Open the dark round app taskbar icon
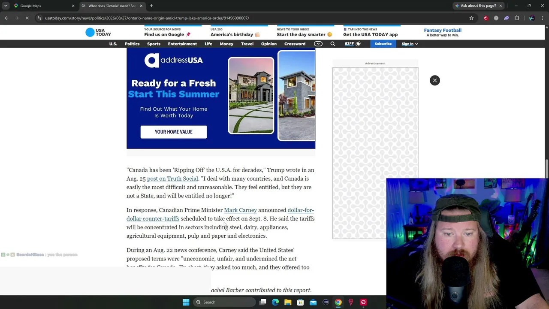Image resolution: width=549 pixels, height=309 pixels. point(326,302)
